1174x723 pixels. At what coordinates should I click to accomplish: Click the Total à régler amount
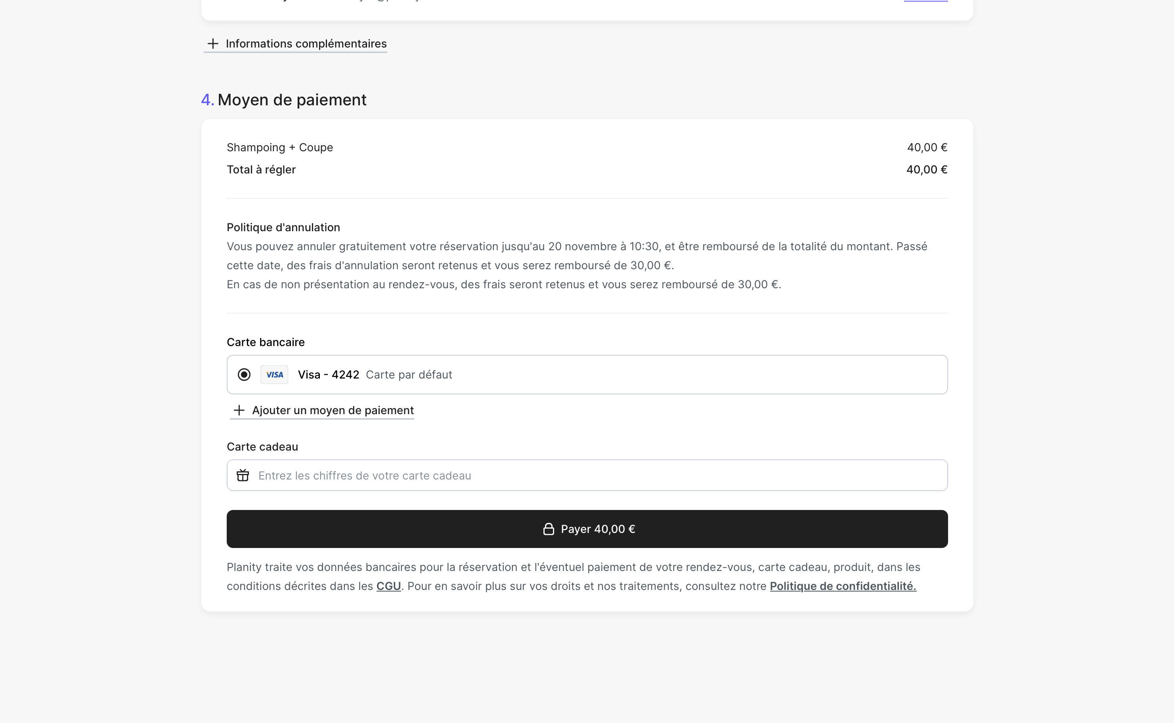(x=927, y=170)
